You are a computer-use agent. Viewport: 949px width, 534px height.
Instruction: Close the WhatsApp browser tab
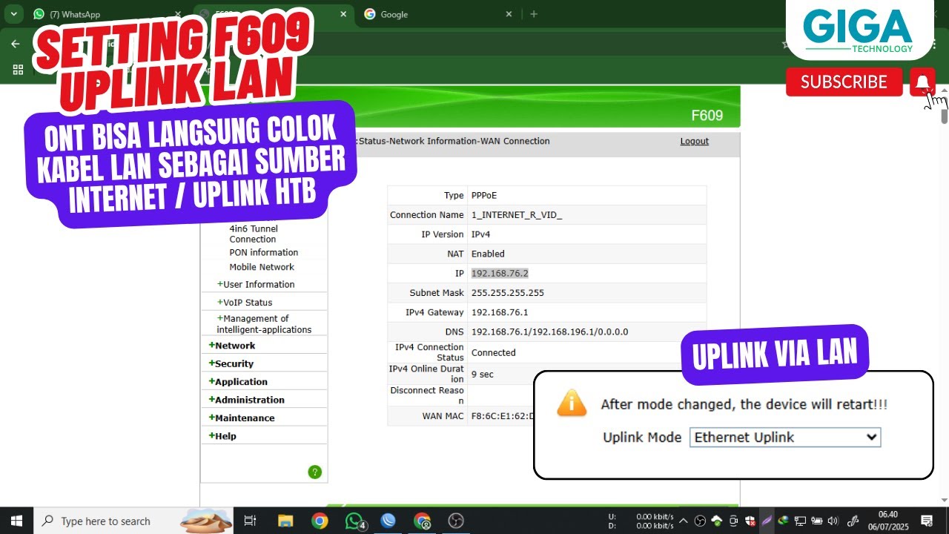click(x=177, y=14)
